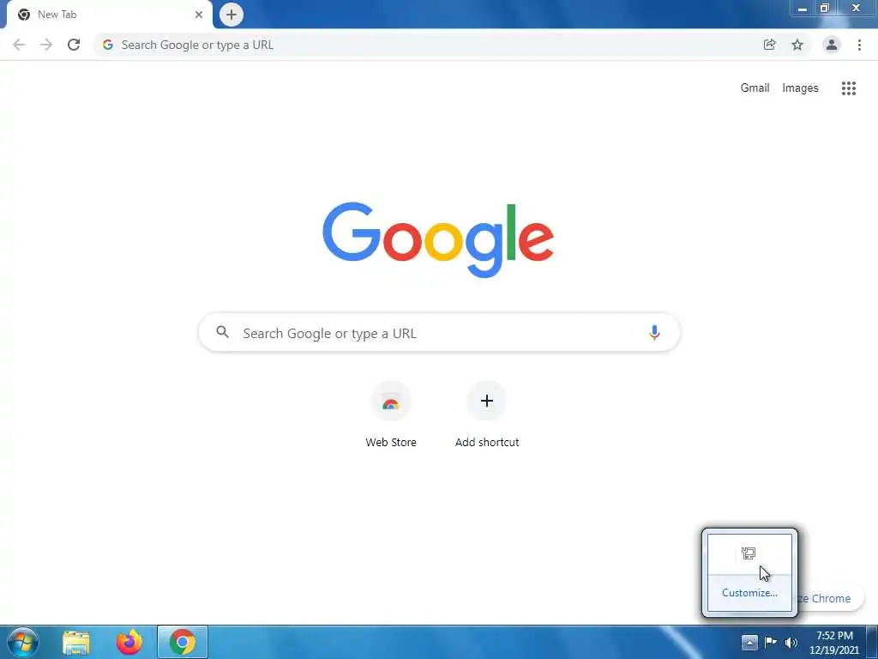The height and width of the screenshot is (659, 878).
Task: Reload the page with the refresh icon
Action: [74, 45]
